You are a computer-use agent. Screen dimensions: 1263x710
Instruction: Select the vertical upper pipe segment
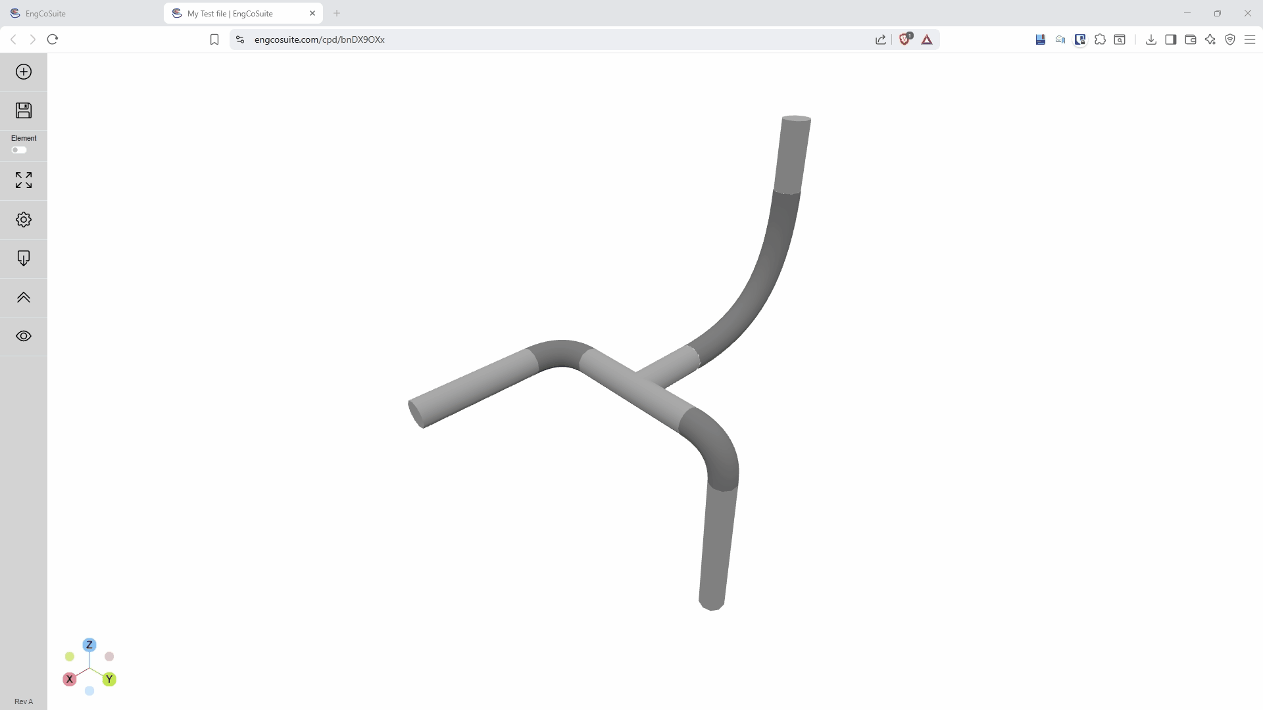click(792, 154)
